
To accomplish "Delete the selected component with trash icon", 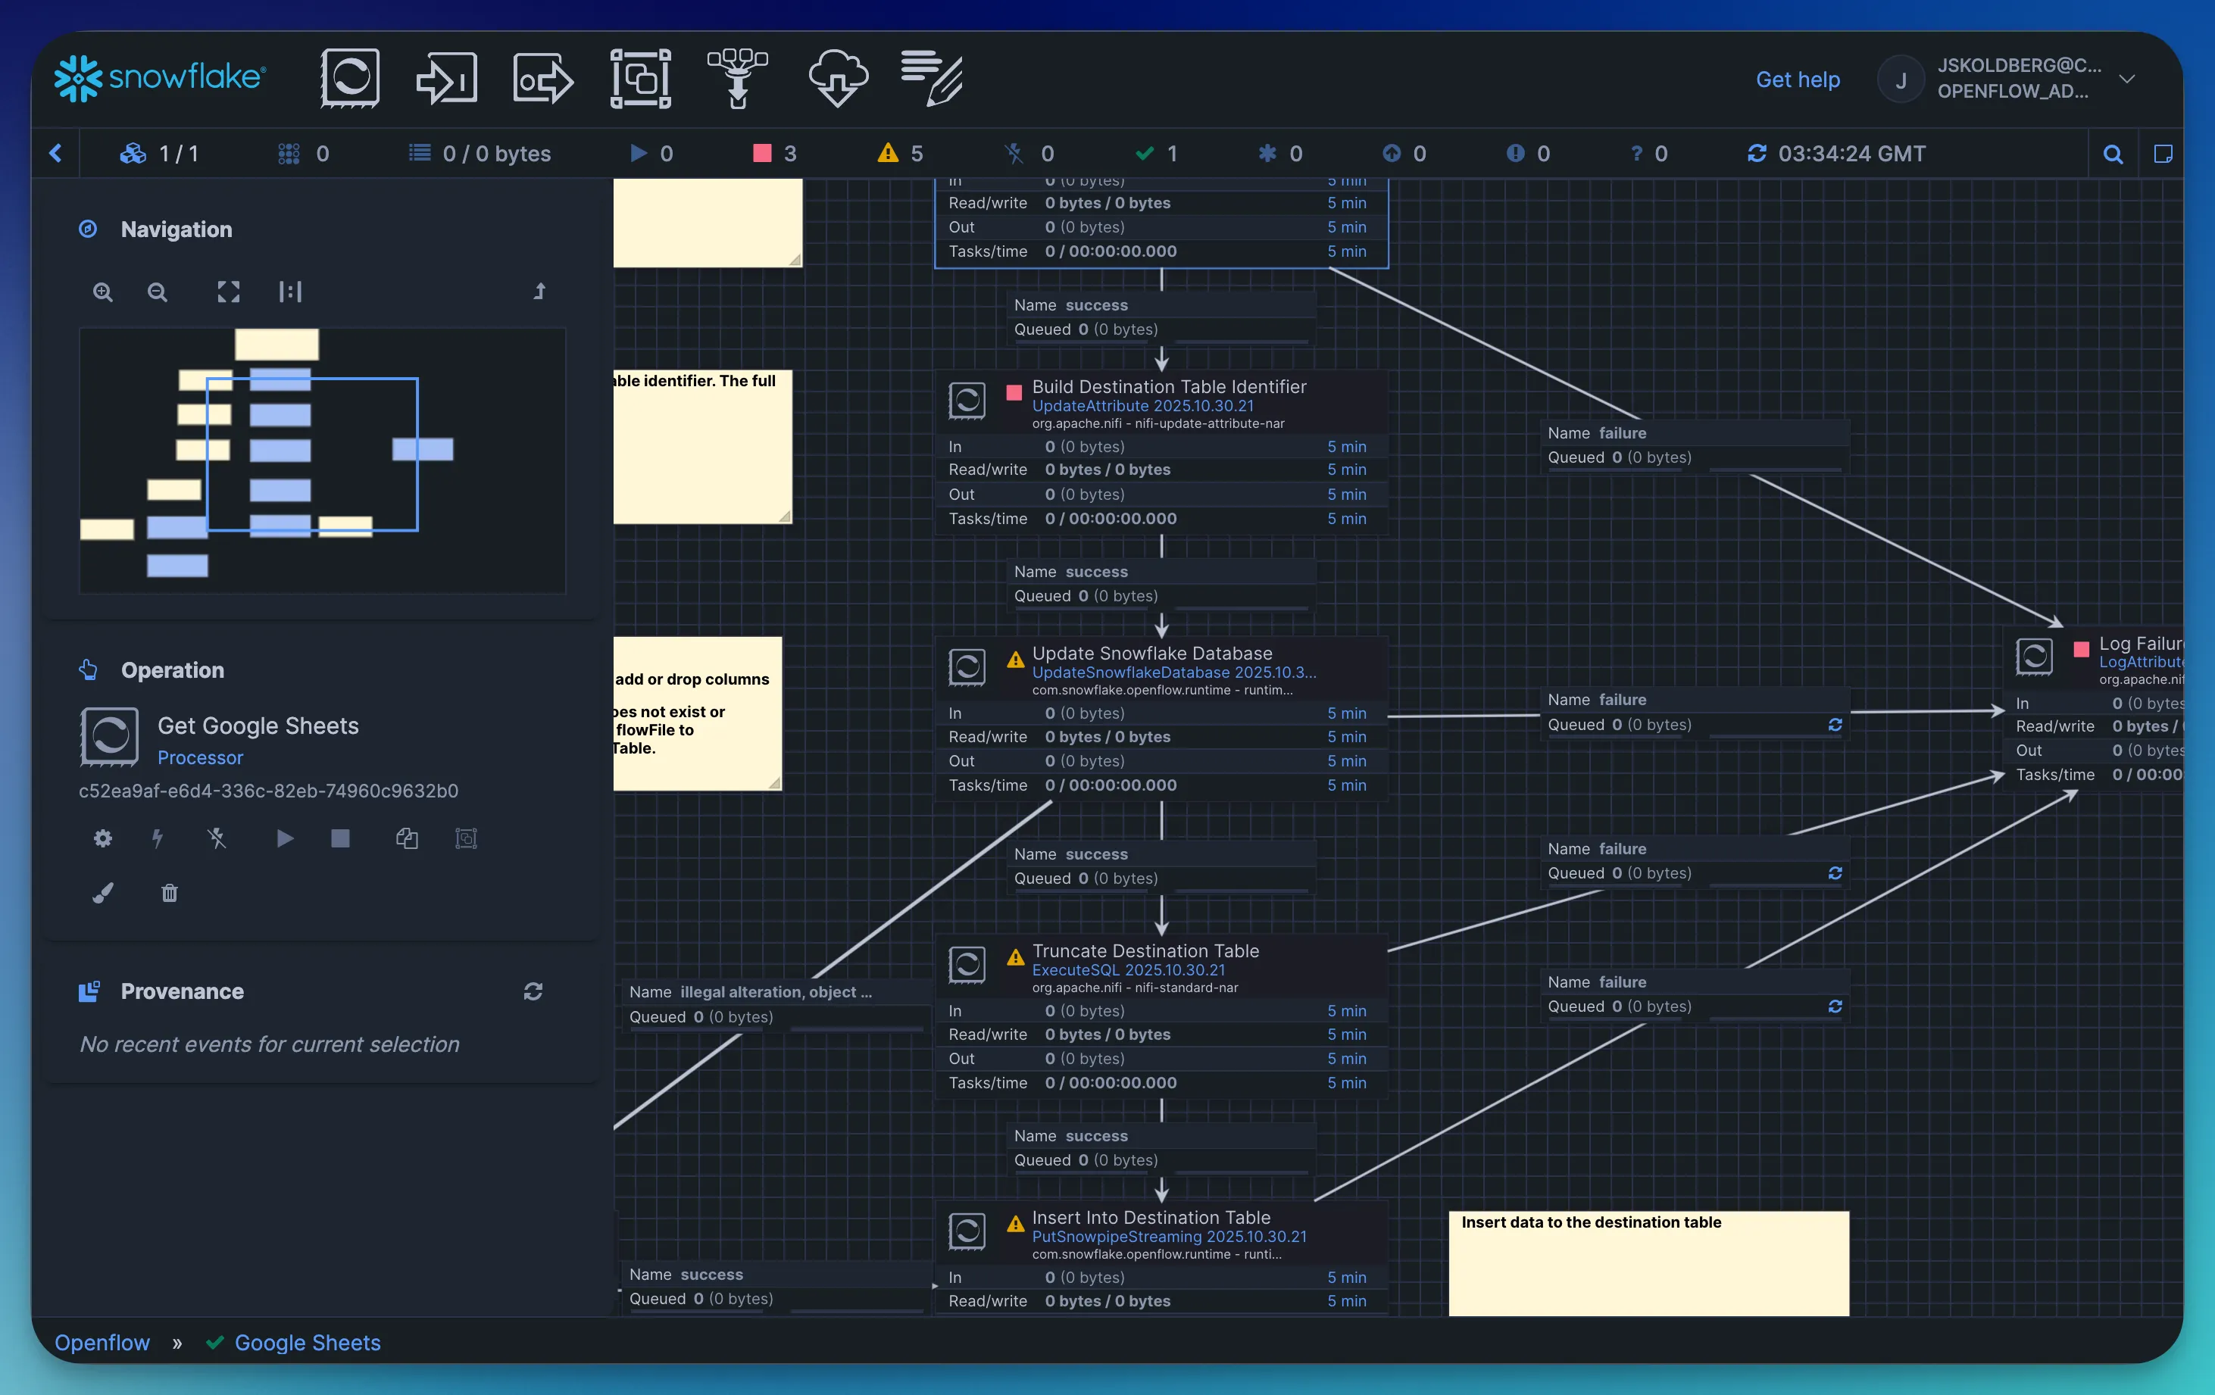I will 169,892.
